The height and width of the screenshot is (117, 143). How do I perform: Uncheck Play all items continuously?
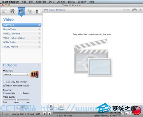click(x=4, y=86)
